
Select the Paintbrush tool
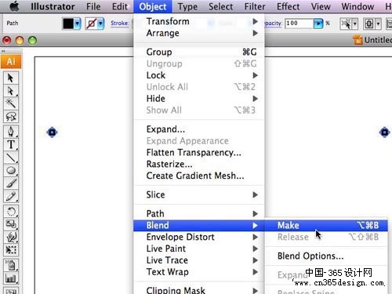coord(11,183)
